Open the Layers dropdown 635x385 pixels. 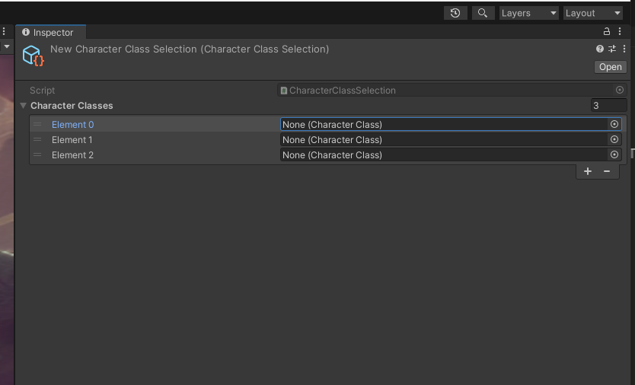[528, 13]
